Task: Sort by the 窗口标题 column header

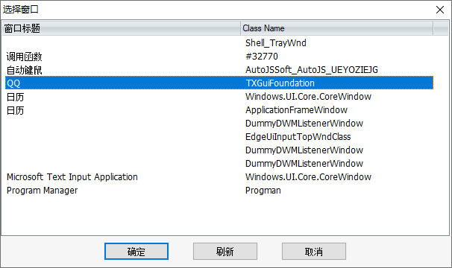Action: click(x=122, y=28)
